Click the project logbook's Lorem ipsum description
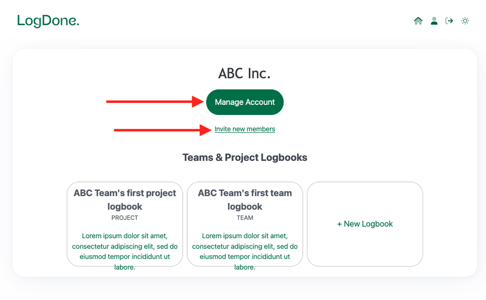Viewport: 486px width, 300px height. click(125, 251)
